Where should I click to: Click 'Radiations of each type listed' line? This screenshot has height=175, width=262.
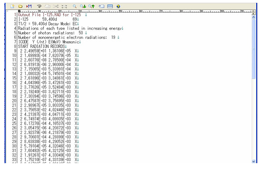click(x=69, y=28)
